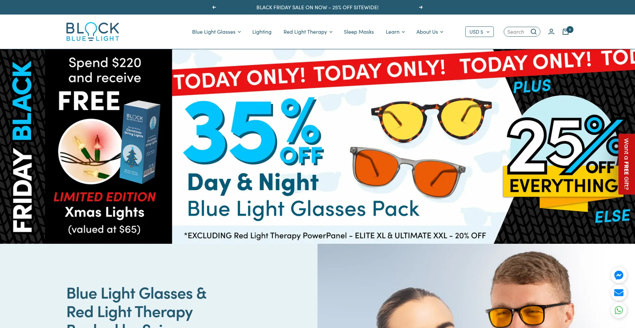Go to Block Blue Light logo home

(x=93, y=32)
